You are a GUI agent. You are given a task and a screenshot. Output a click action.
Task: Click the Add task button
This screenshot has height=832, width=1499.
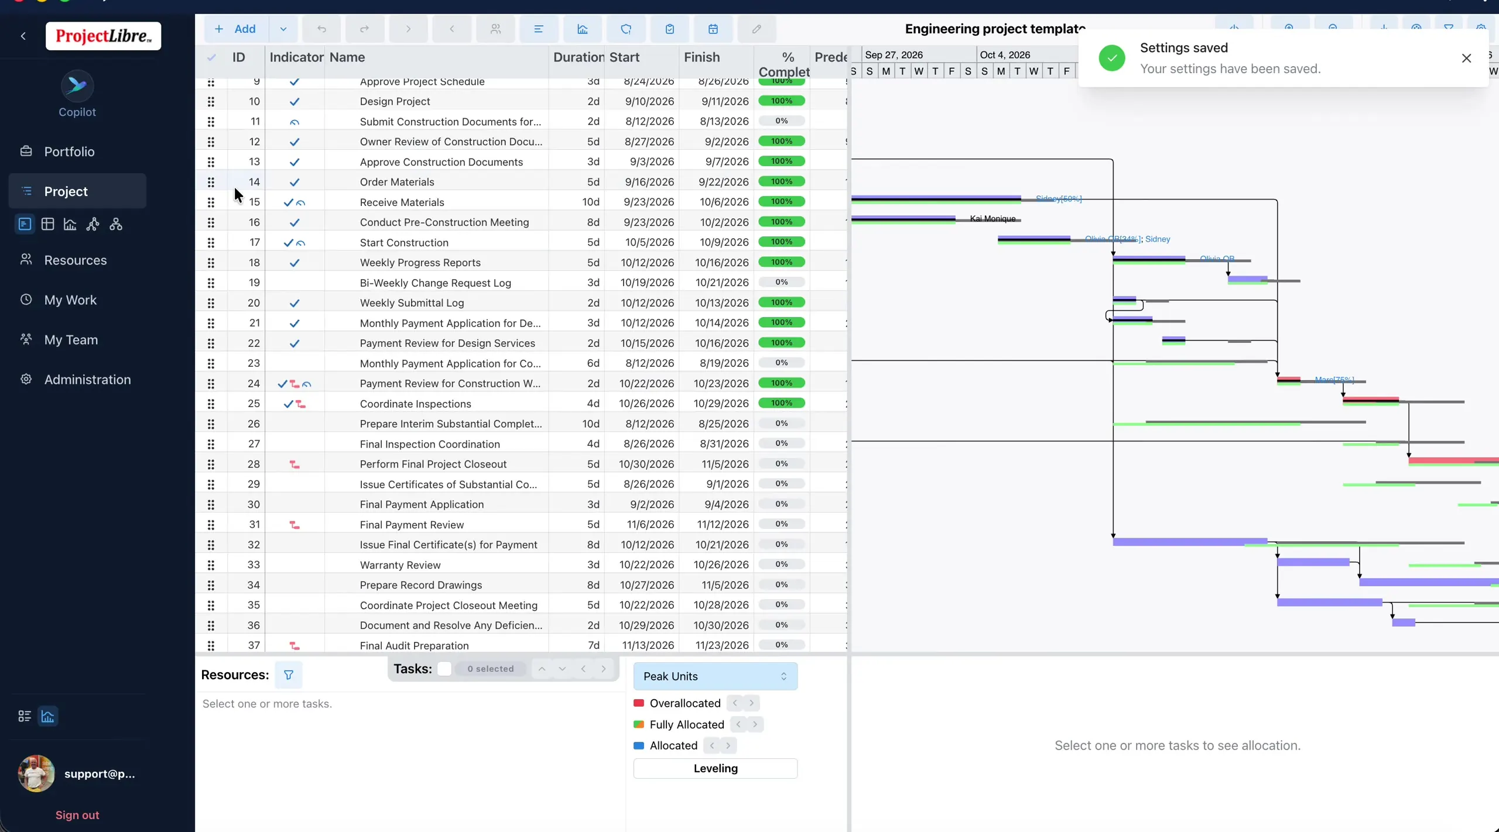236,29
